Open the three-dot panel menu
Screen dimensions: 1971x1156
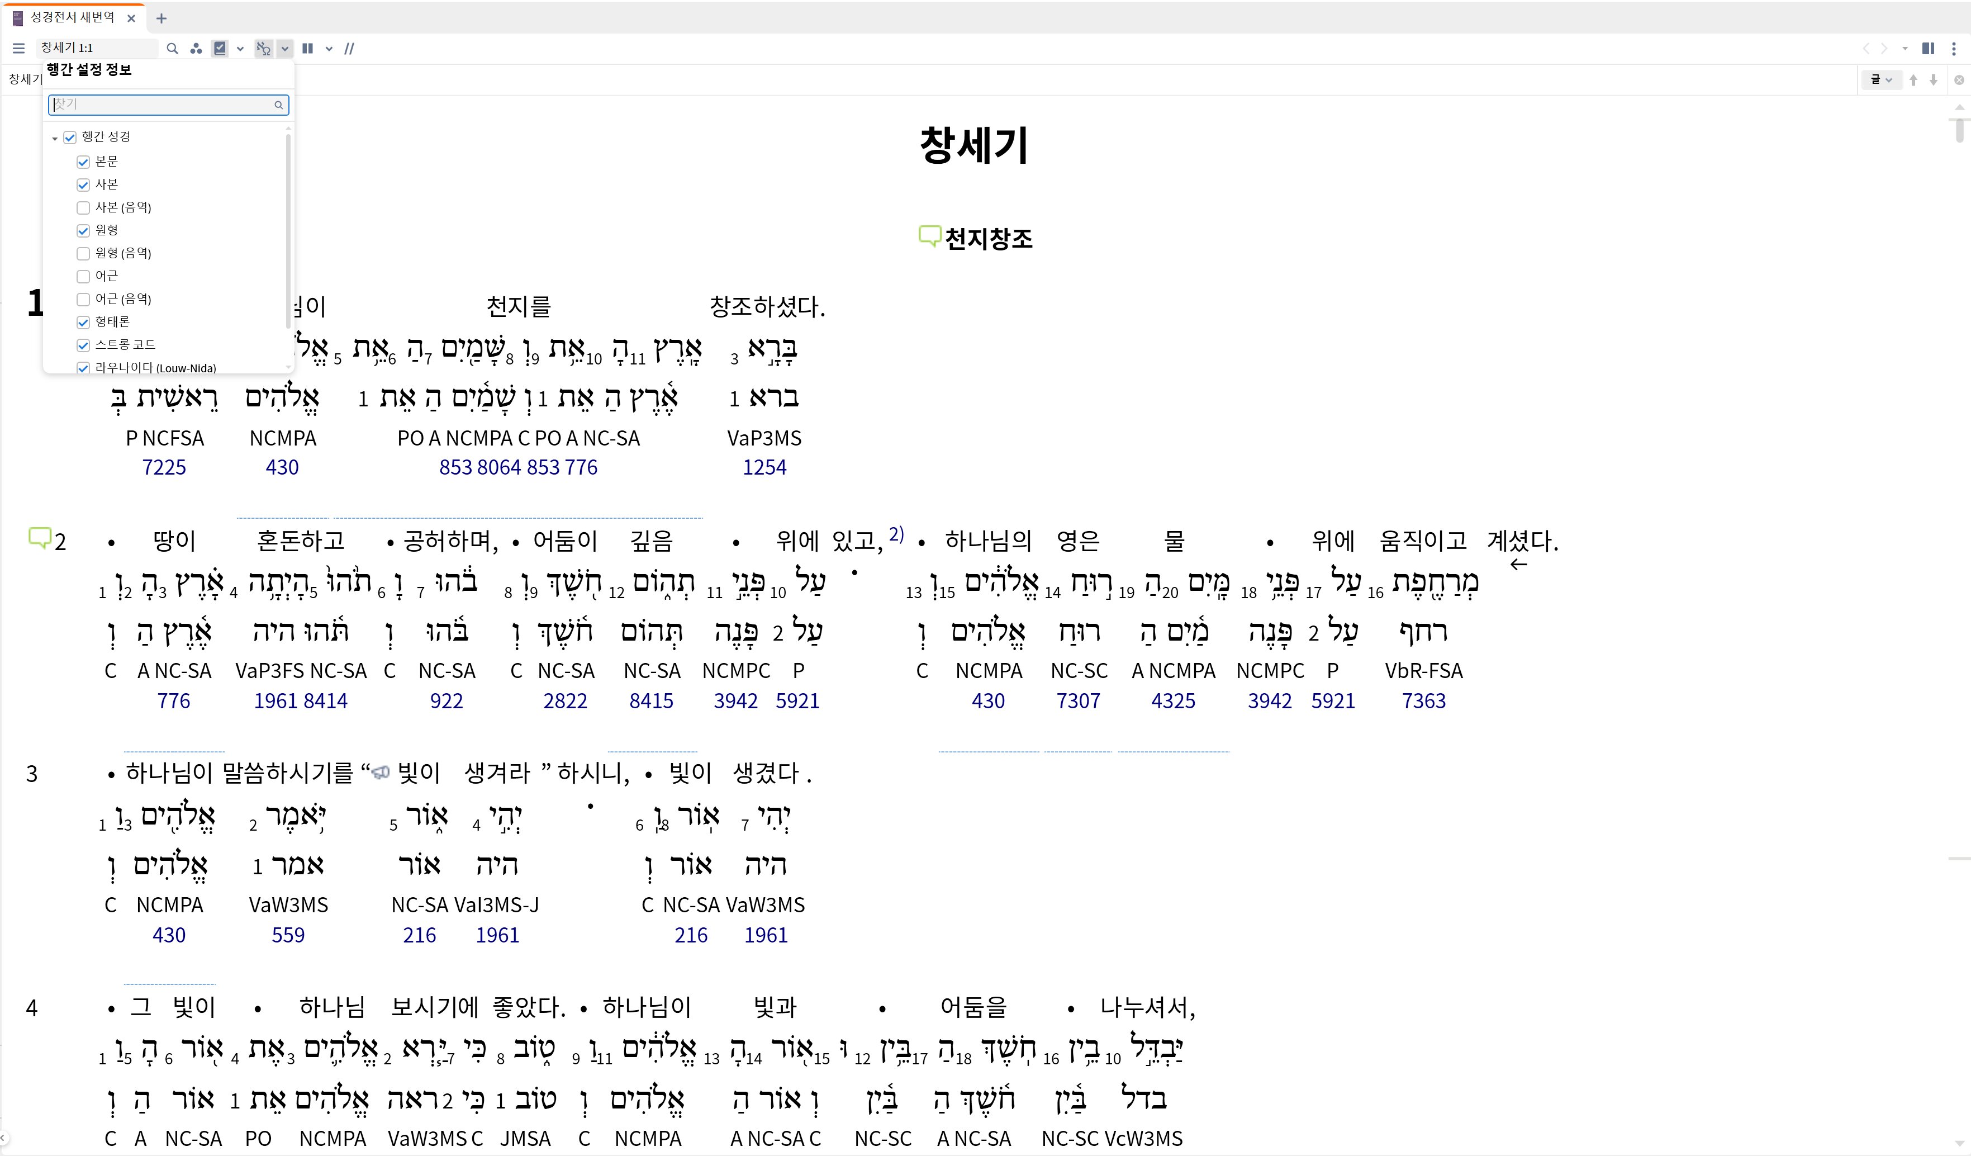pos(1955,49)
